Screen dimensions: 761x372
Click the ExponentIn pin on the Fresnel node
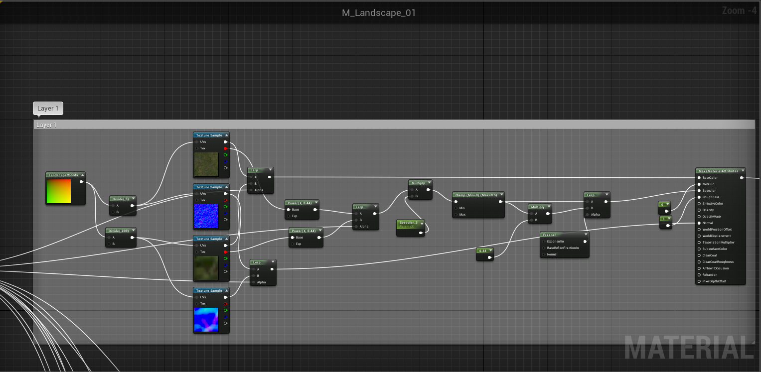pyautogui.click(x=544, y=242)
